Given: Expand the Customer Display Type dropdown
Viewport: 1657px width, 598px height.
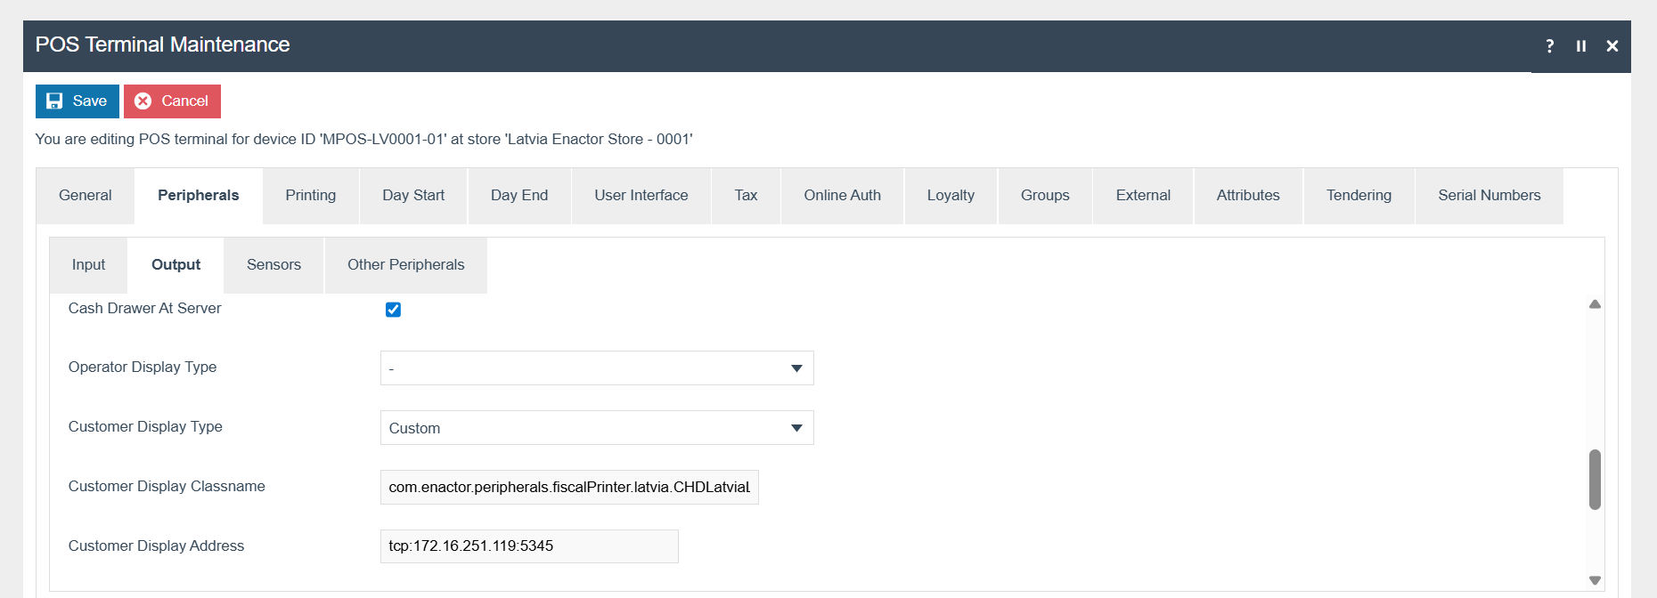Looking at the screenshot, I should [597, 428].
